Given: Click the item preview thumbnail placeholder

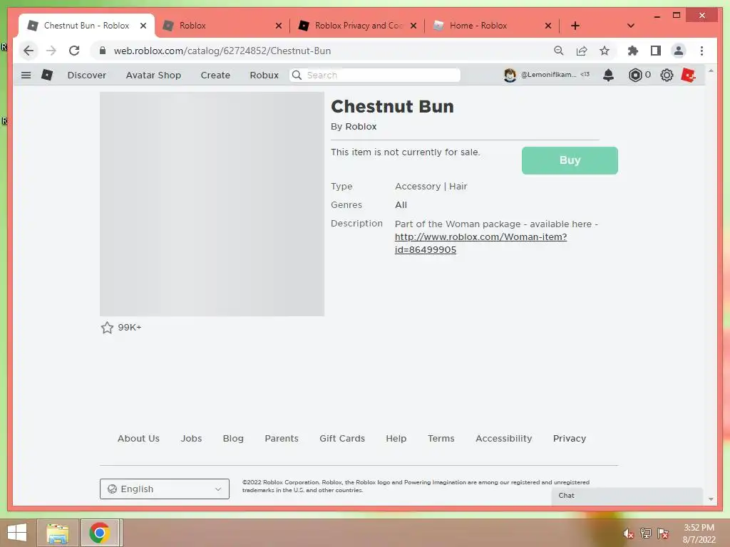Looking at the screenshot, I should [212, 204].
